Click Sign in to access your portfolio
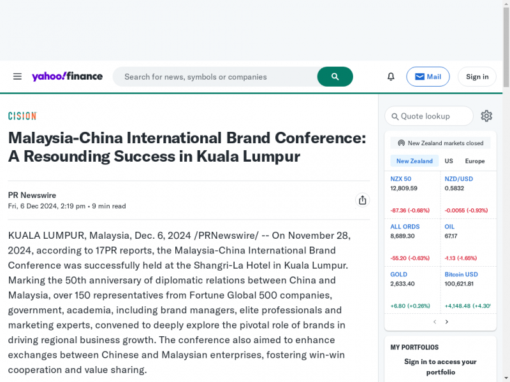This screenshot has height=382, width=510. (x=441, y=367)
